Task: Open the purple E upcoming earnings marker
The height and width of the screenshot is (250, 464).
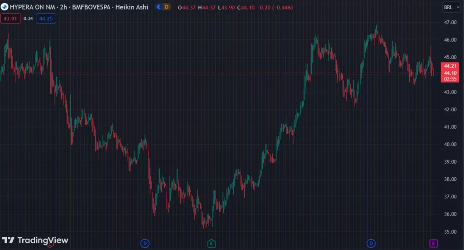Action: point(433,244)
